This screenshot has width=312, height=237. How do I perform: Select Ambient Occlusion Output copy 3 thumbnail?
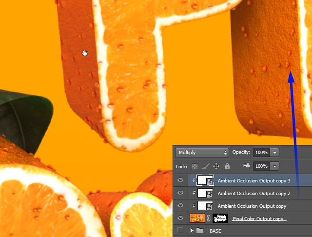[x=205, y=180]
